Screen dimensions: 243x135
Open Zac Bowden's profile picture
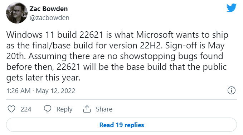17,13
